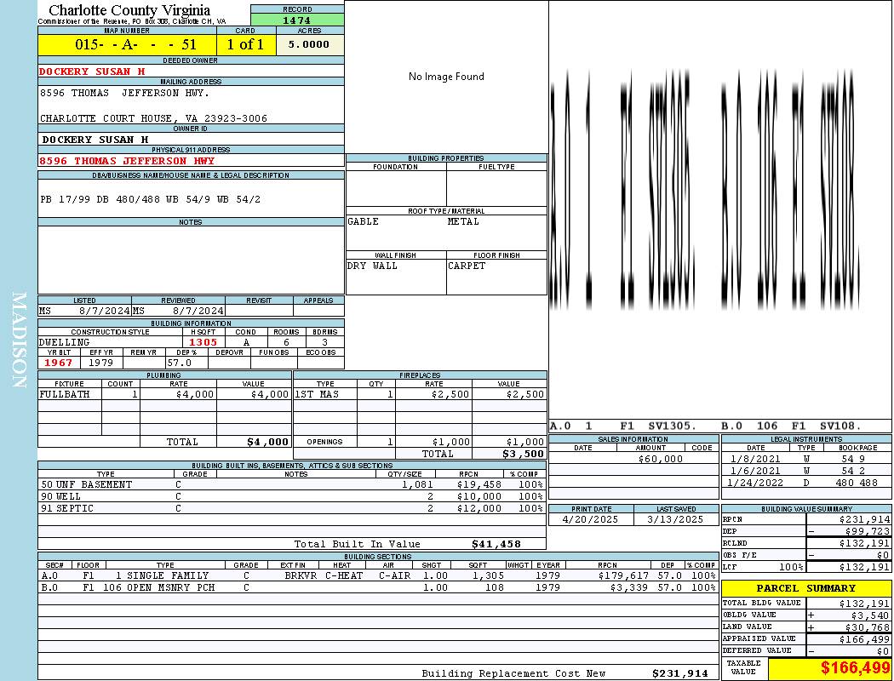894x681 pixels.
Task: Select H SQFT value 1305
Action: [203, 342]
